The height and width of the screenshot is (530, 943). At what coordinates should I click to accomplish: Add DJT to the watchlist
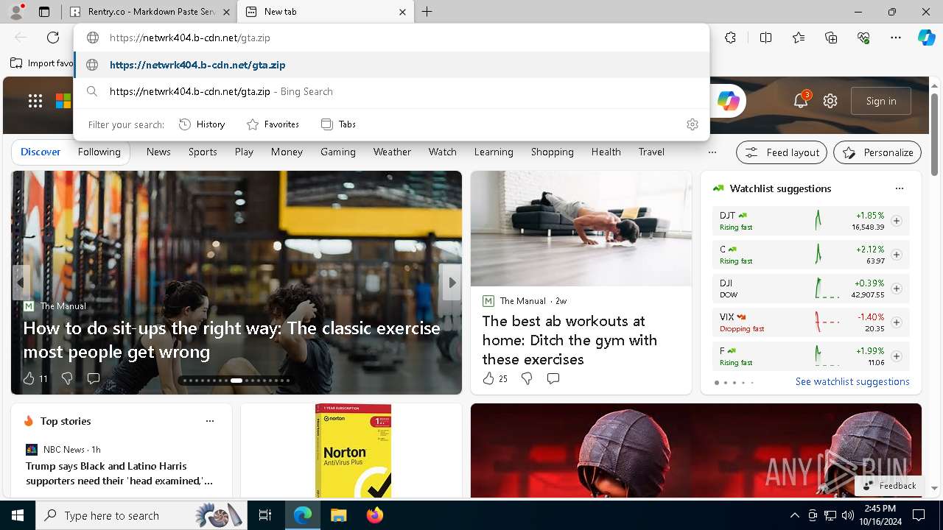(x=897, y=221)
